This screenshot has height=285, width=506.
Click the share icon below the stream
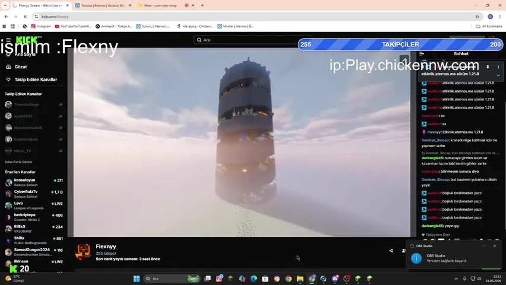(x=391, y=251)
